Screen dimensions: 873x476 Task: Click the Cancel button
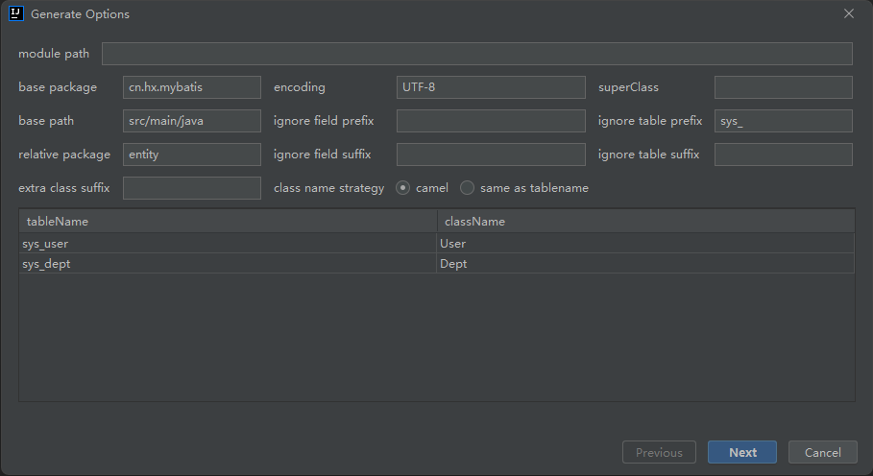pos(822,452)
